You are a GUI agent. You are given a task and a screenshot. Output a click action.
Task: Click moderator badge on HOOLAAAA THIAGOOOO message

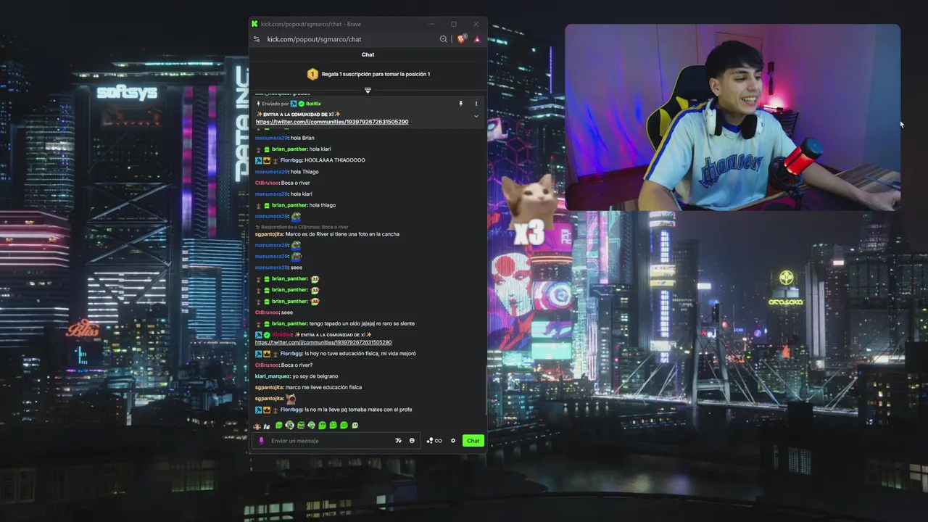pos(258,160)
